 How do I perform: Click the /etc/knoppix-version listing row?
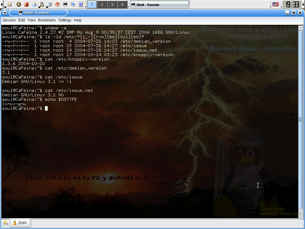click(x=88, y=55)
